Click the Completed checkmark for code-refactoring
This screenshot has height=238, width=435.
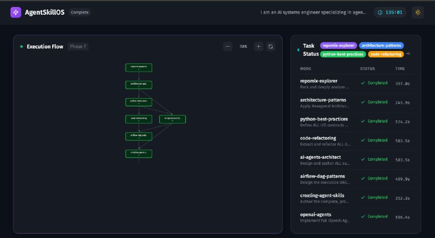pyautogui.click(x=363, y=140)
